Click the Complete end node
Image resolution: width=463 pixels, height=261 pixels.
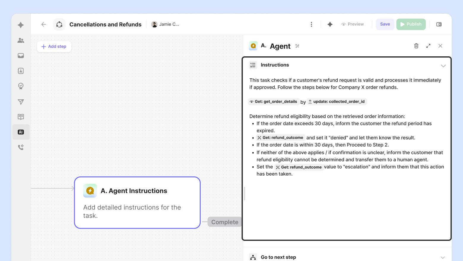pyautogui.click(x=225, y=222)
